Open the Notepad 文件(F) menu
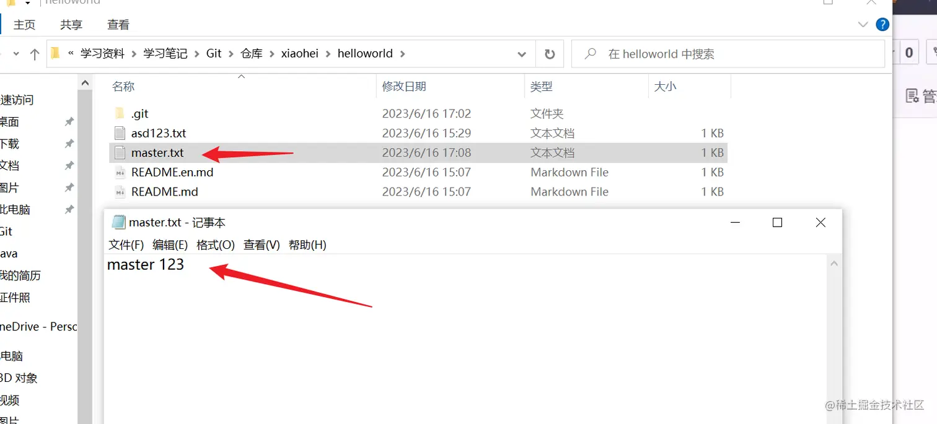 click(x=126, y=244)
